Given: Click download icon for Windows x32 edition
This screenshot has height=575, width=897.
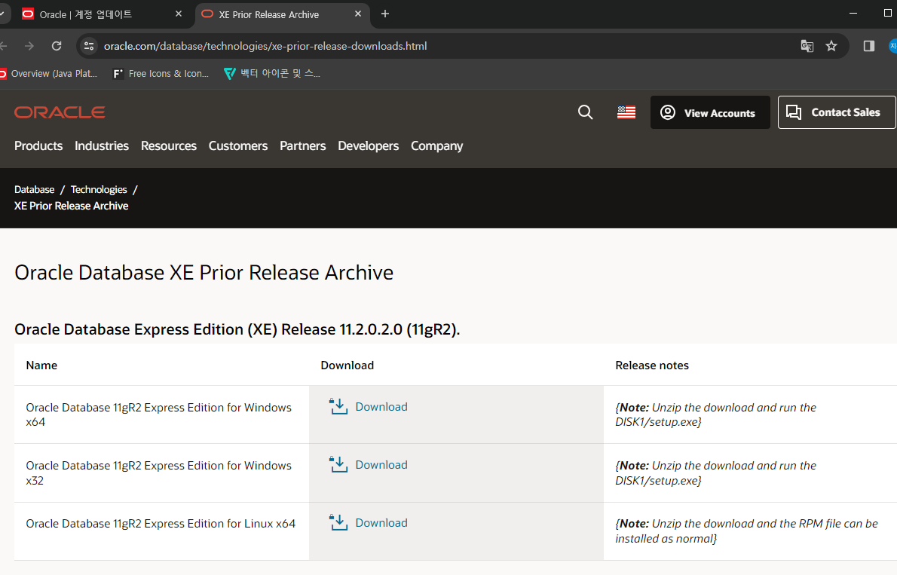Looking at the screenshot, I should tap(338, 464).
